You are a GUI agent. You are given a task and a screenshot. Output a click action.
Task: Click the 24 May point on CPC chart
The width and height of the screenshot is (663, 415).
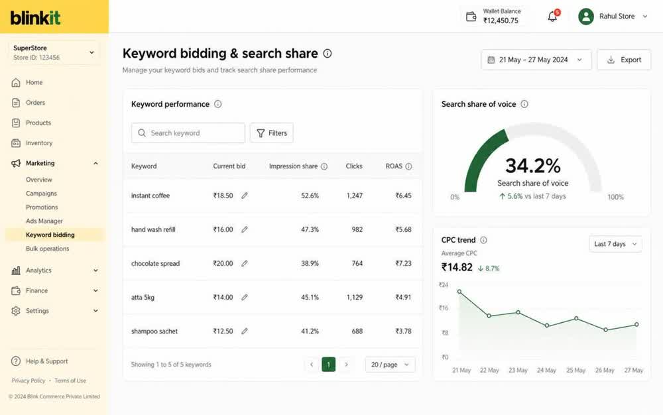point(547,326)
